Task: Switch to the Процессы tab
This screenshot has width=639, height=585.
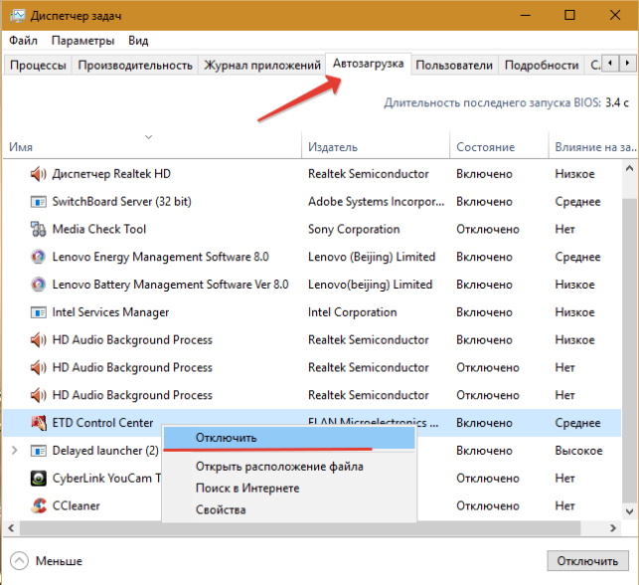Action: [38, 66]
